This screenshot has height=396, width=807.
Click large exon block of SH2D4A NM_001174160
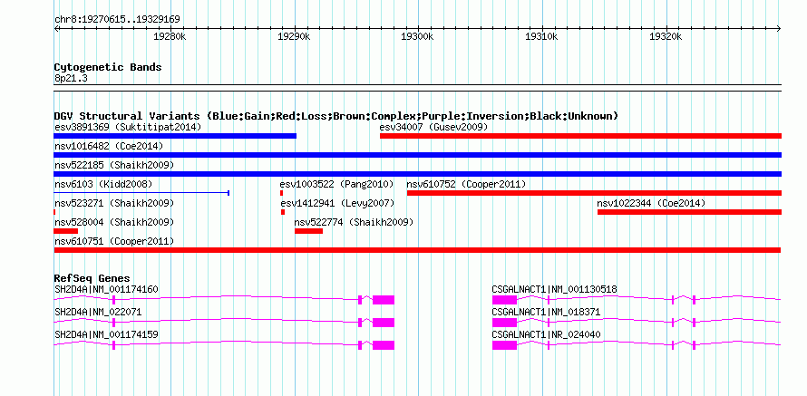384,300
